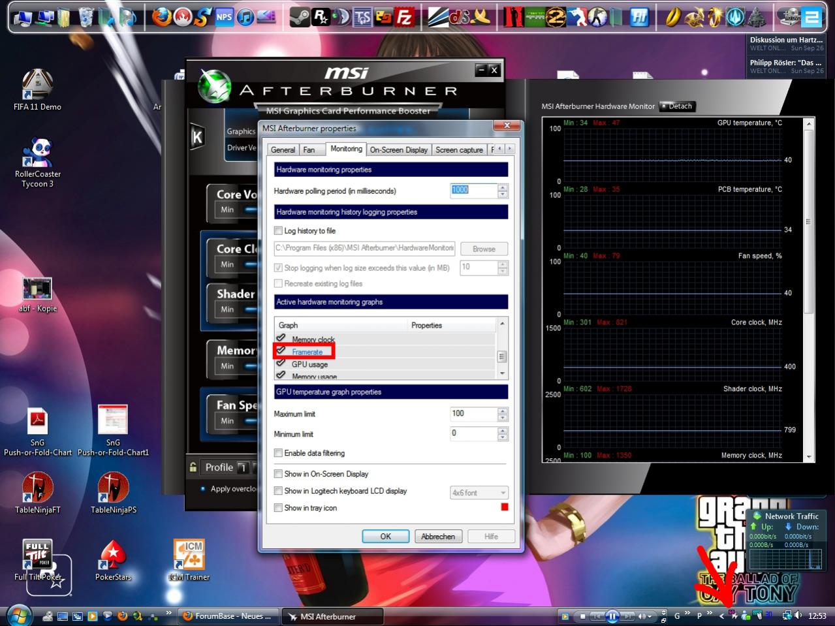Viewport: 835px width, 626px height.
Task: Pick tray icon red color swatch
Action: coord(504,507)
